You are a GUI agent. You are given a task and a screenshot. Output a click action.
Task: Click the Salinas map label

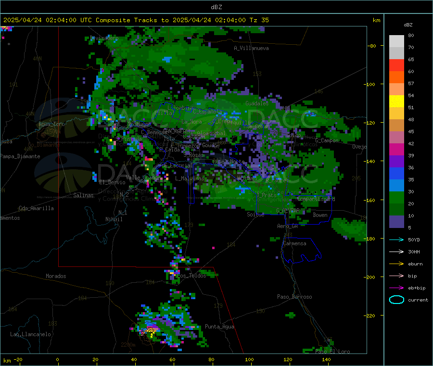(x=83, y=195)
